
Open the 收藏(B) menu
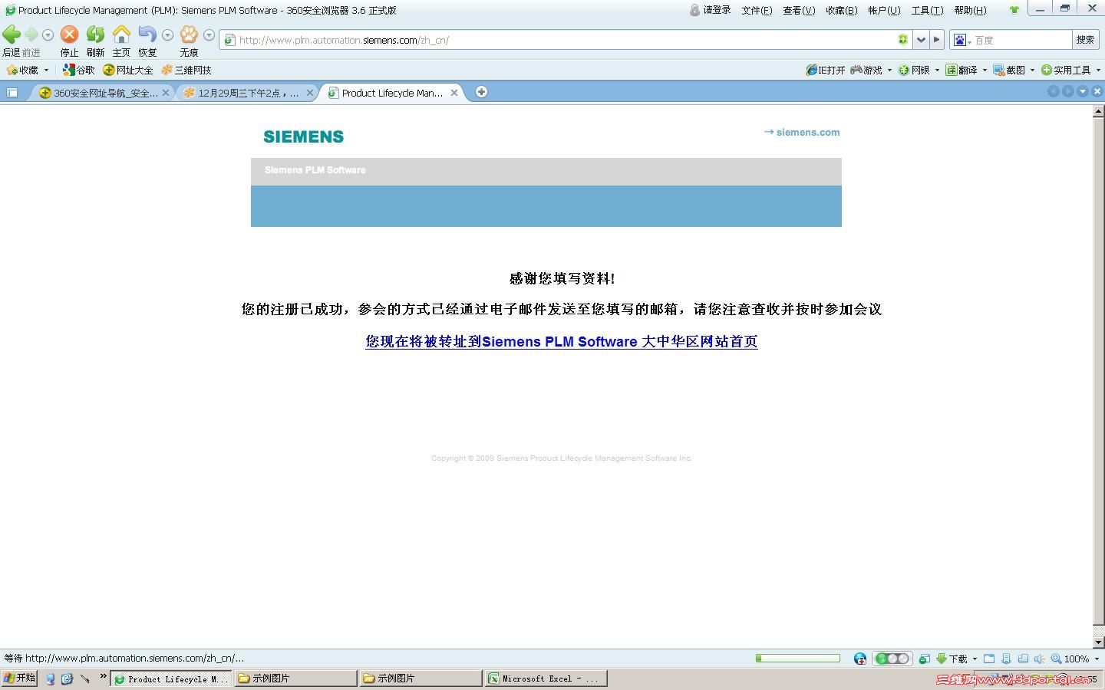pos(842,10)
